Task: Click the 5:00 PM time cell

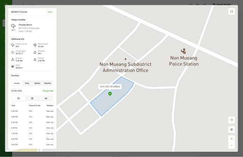Action: [x=14, y=122]
